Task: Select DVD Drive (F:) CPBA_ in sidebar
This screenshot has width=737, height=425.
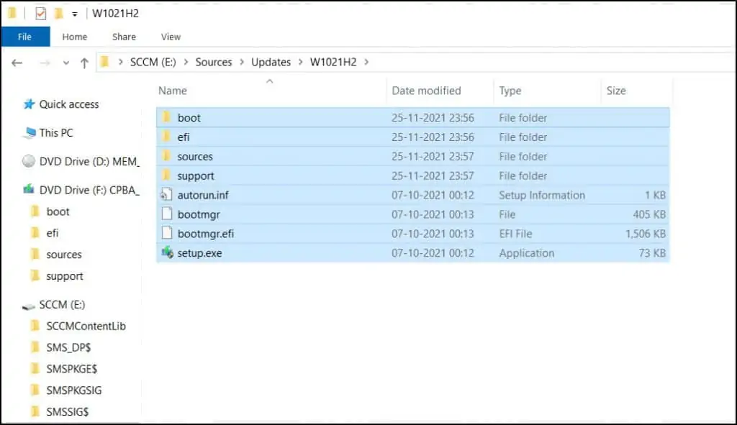Action: [89, 190]
